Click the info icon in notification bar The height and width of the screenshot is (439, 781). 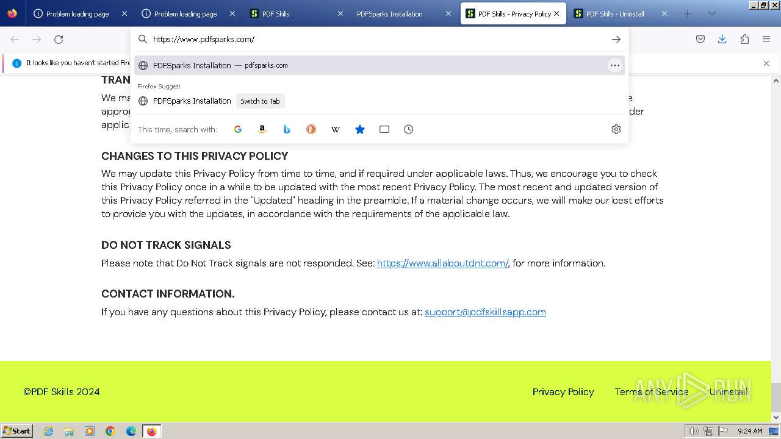coord(17,63)
